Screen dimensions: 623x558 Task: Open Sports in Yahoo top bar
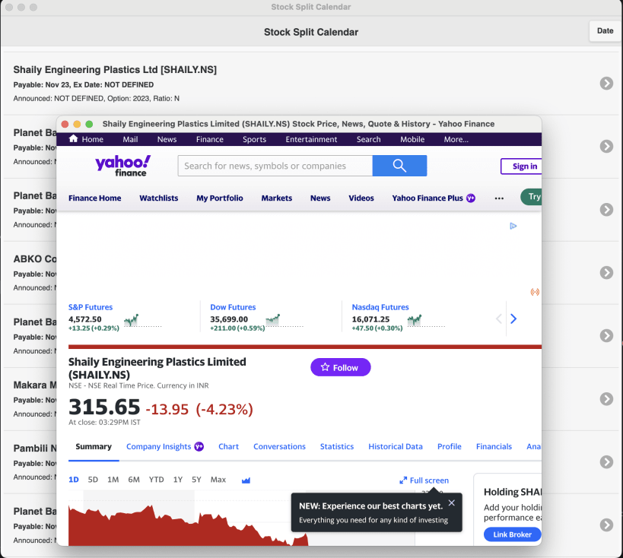coord(254,139)
